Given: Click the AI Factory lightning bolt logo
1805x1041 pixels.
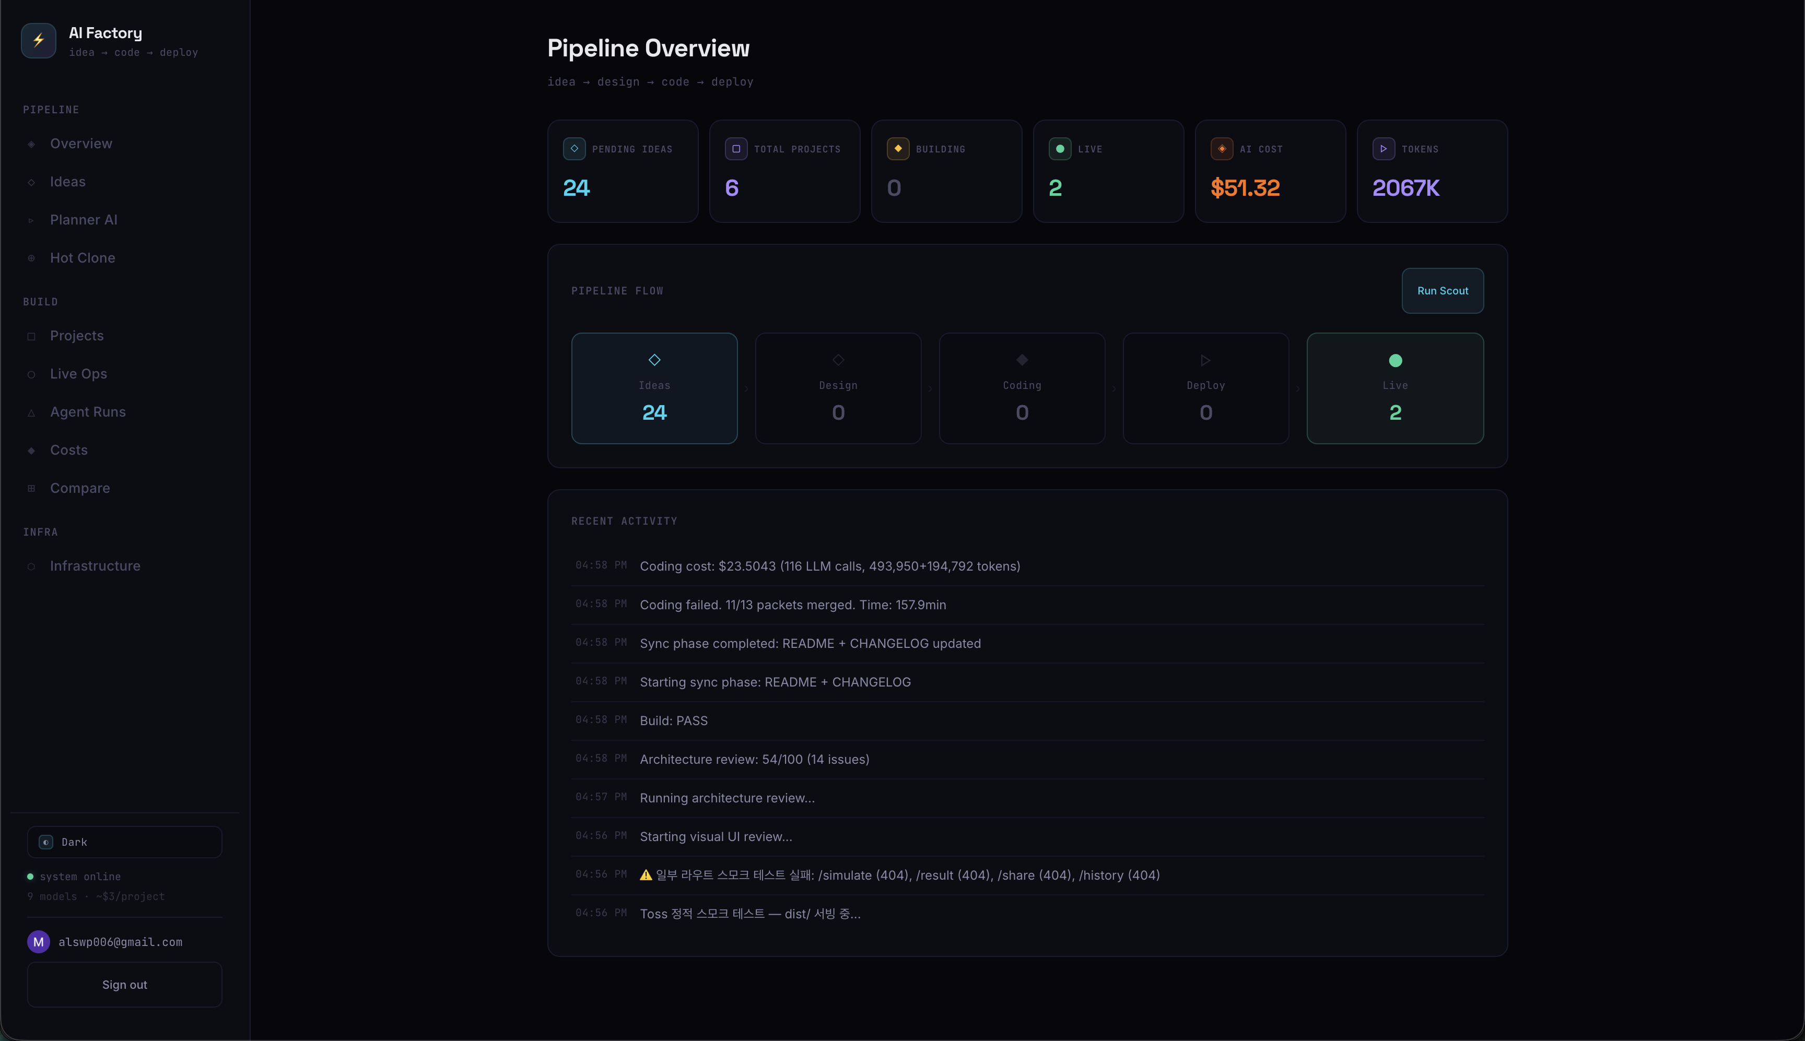Looking at the screenshot, I should tap(39, 41).
